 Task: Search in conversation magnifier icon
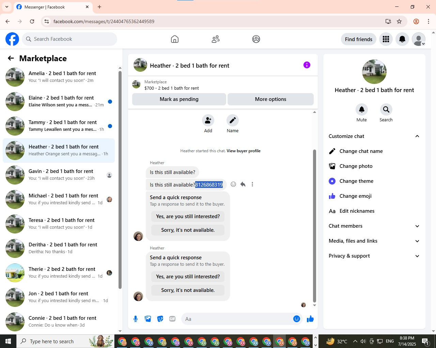pos(386,109)
